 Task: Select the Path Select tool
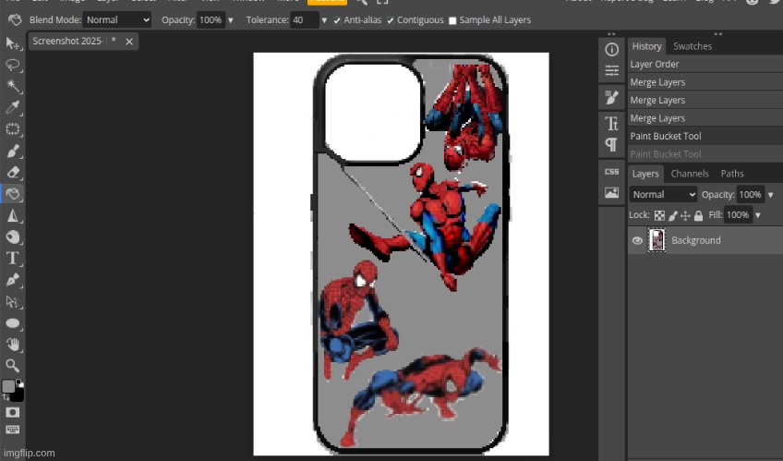[x=13, y=302]
